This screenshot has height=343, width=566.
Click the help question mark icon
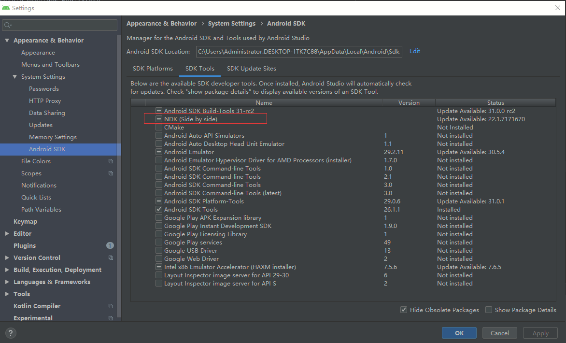(x=11, y=333)
